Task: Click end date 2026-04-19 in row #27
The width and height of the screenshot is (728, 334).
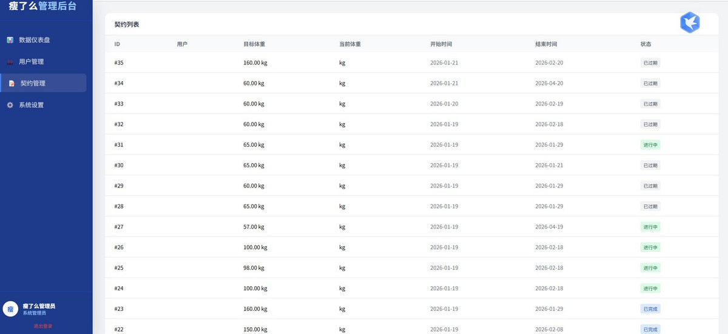Action: pyautogui.click(x=549, y=227)
